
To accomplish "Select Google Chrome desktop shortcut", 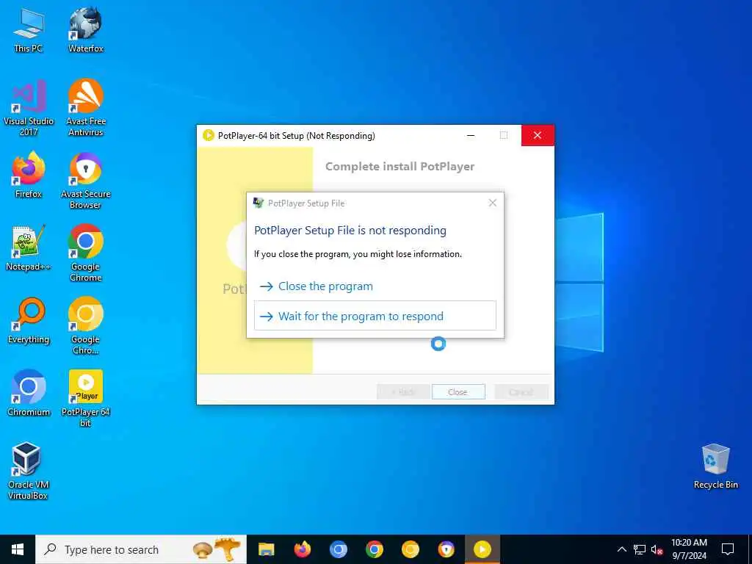I will tap(85, 253).
